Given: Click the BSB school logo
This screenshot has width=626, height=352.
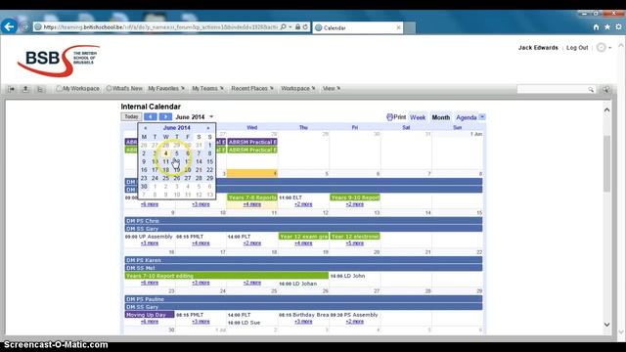Looking at the screenshot, I should click(59, 61).
